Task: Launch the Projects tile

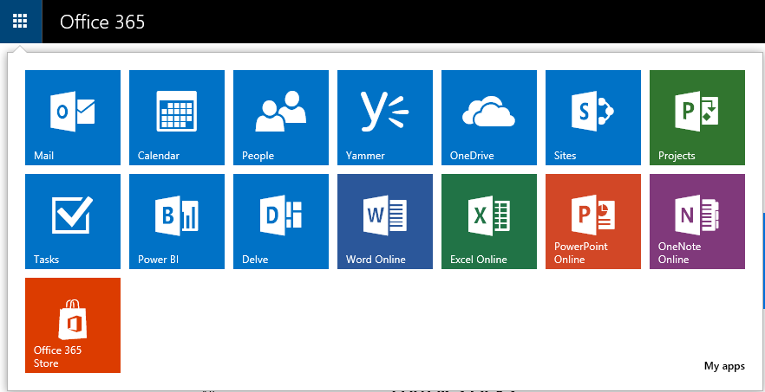Action: (x=697, y=117)
